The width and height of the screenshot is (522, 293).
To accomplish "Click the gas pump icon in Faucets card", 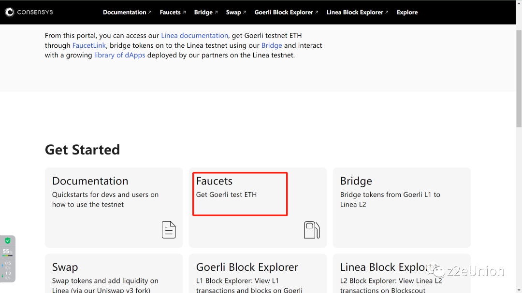I will tap(312, 230).
